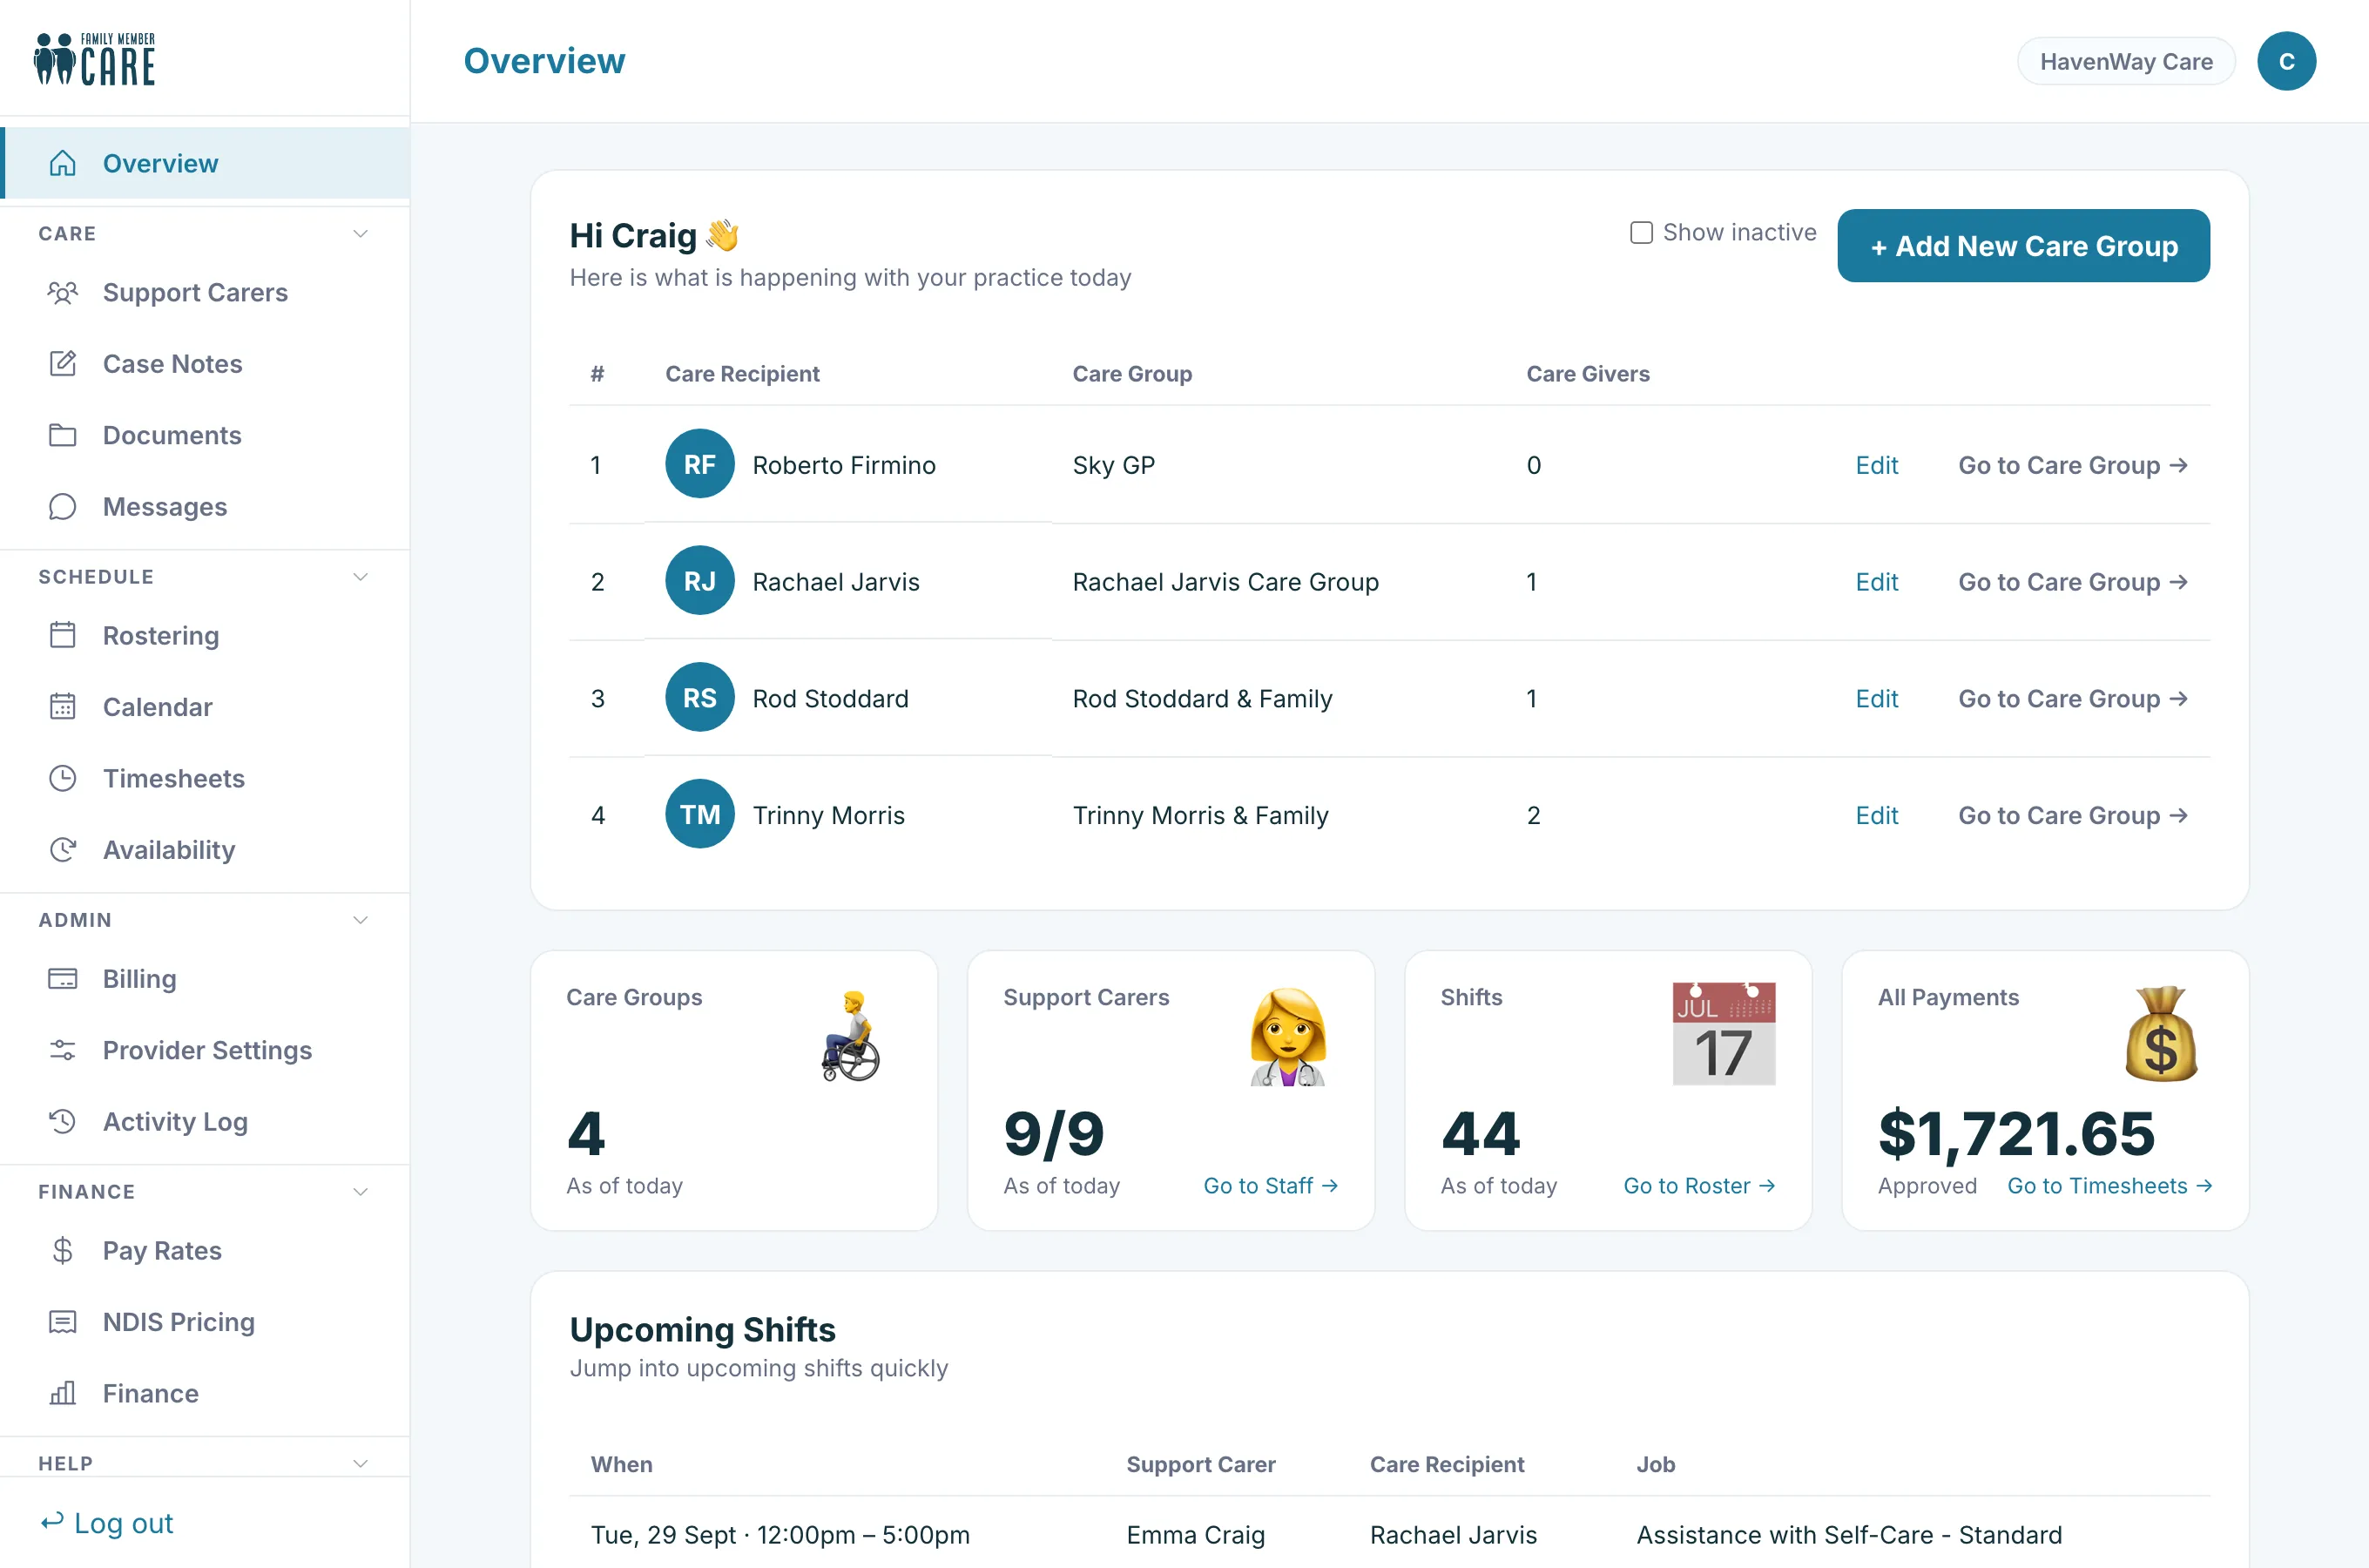Click the Calendar grid icon
This screenshot has height=1568, width=2369.
pyautogui.click(x=63, y=707)
